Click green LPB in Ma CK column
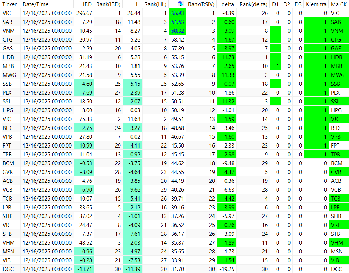 coord(339,207)
